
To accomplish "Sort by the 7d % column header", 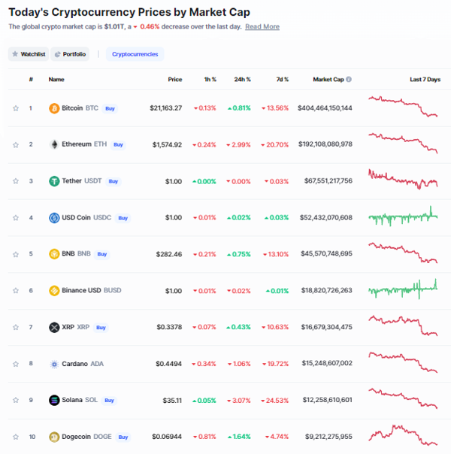I will (x=282, y=80).
